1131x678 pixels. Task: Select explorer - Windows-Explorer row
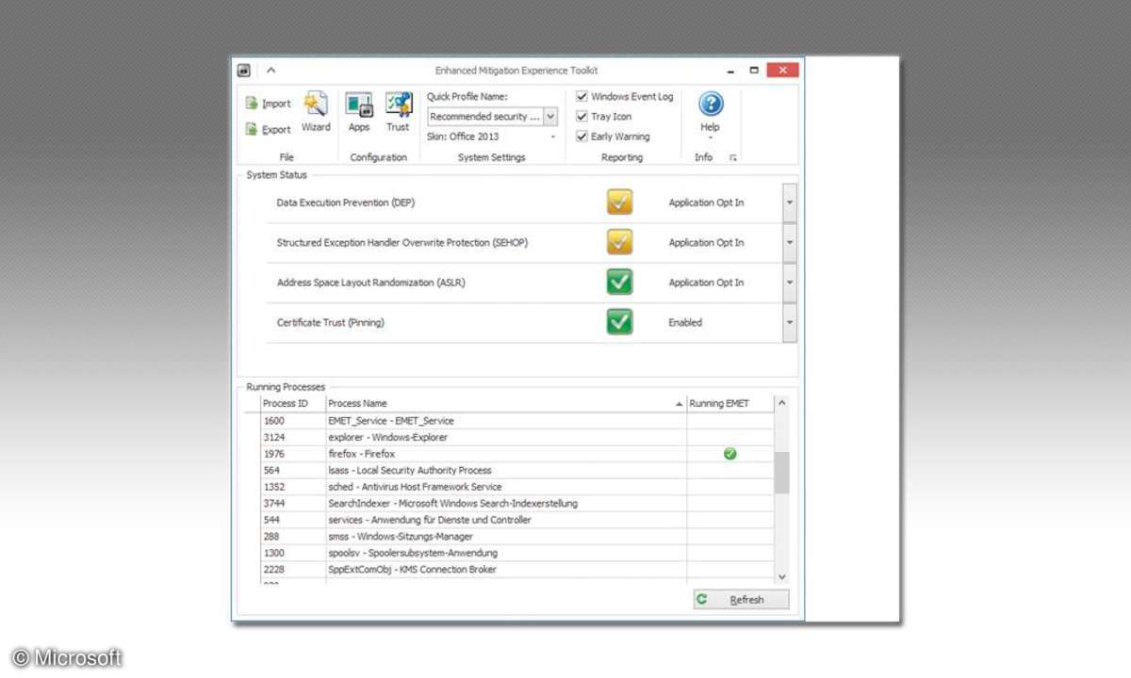516,438
